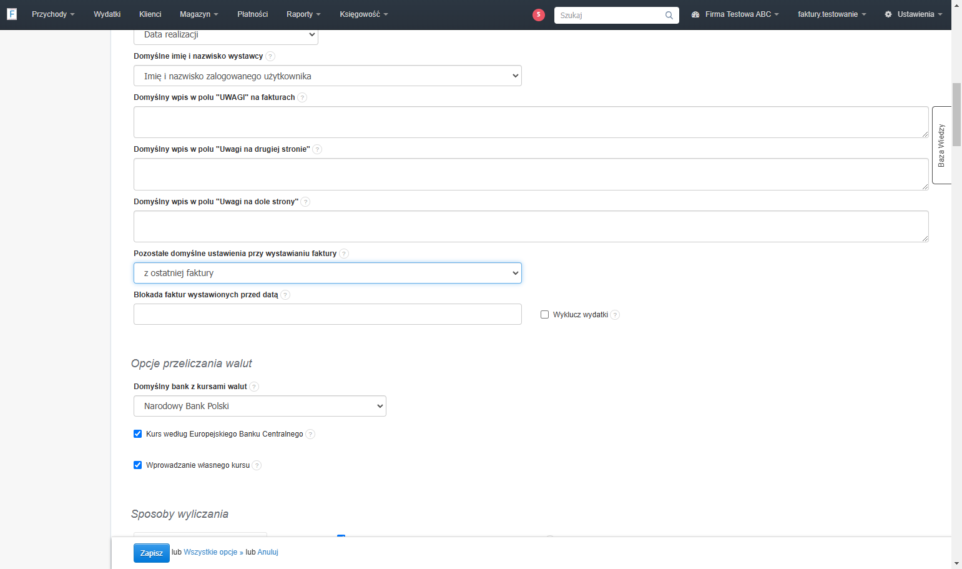Open help icon for Domyślne imię i nazwisko wystawcy
The height and width of the screenshot is (569, 962).
click(x=270, y=56)
